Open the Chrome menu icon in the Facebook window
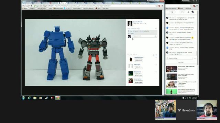This screenshot has width=220, height=123. point(162,6)
